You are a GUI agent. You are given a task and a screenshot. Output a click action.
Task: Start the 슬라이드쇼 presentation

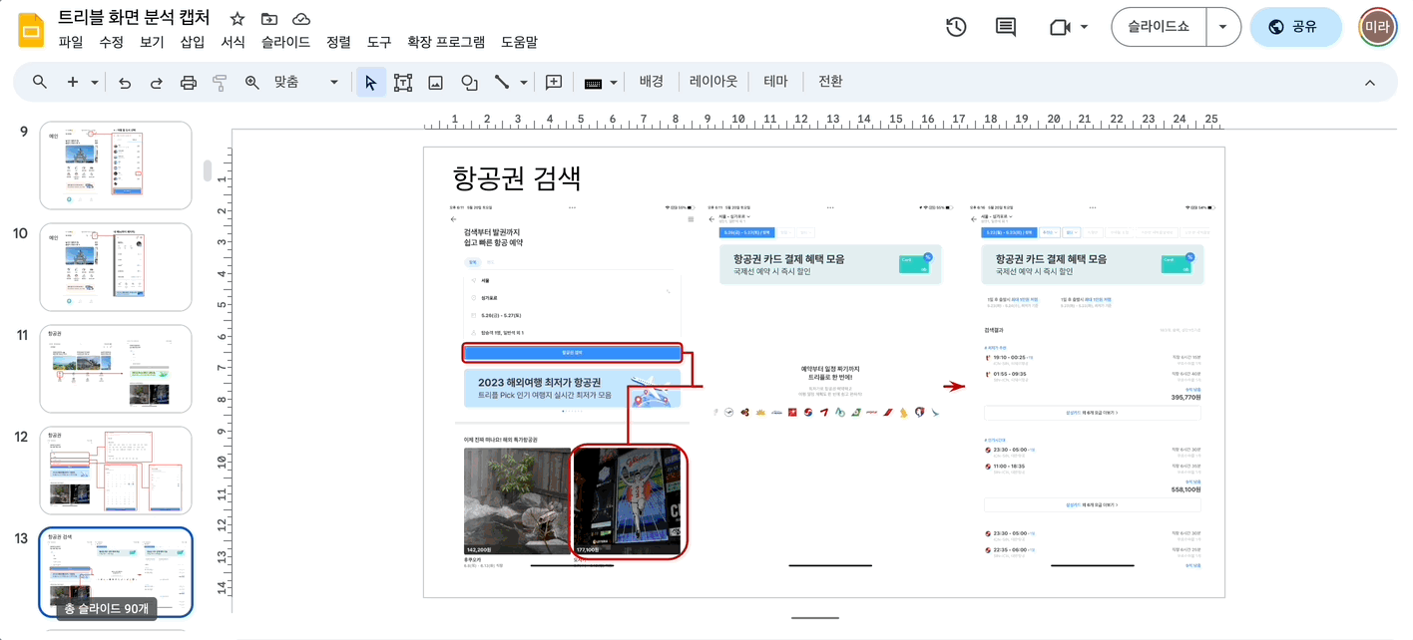coord(1159,27)
